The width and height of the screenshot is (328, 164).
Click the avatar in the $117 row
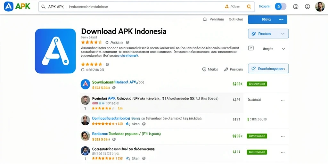click(85, 151)
